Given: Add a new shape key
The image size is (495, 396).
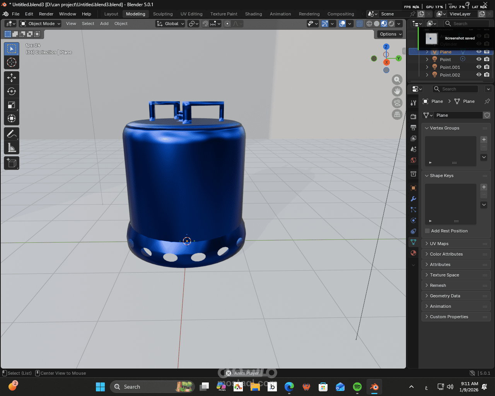Looking at the screenshot, I should [x=484, y=187].
